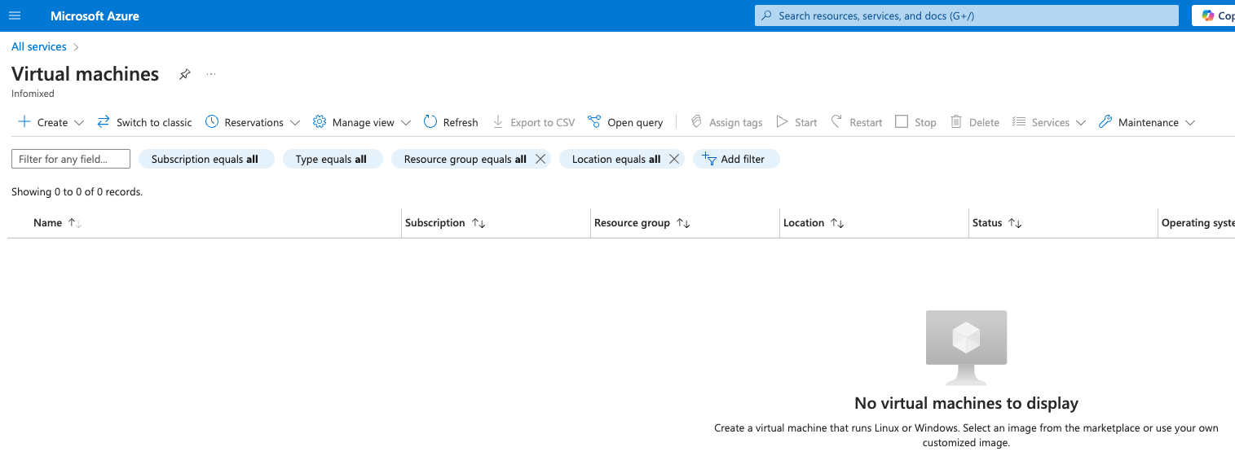Click the Refresh circular arrow icon

tap(430, 122)
